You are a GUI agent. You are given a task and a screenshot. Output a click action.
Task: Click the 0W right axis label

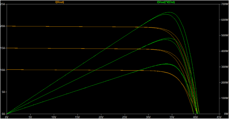pos(226,114)
